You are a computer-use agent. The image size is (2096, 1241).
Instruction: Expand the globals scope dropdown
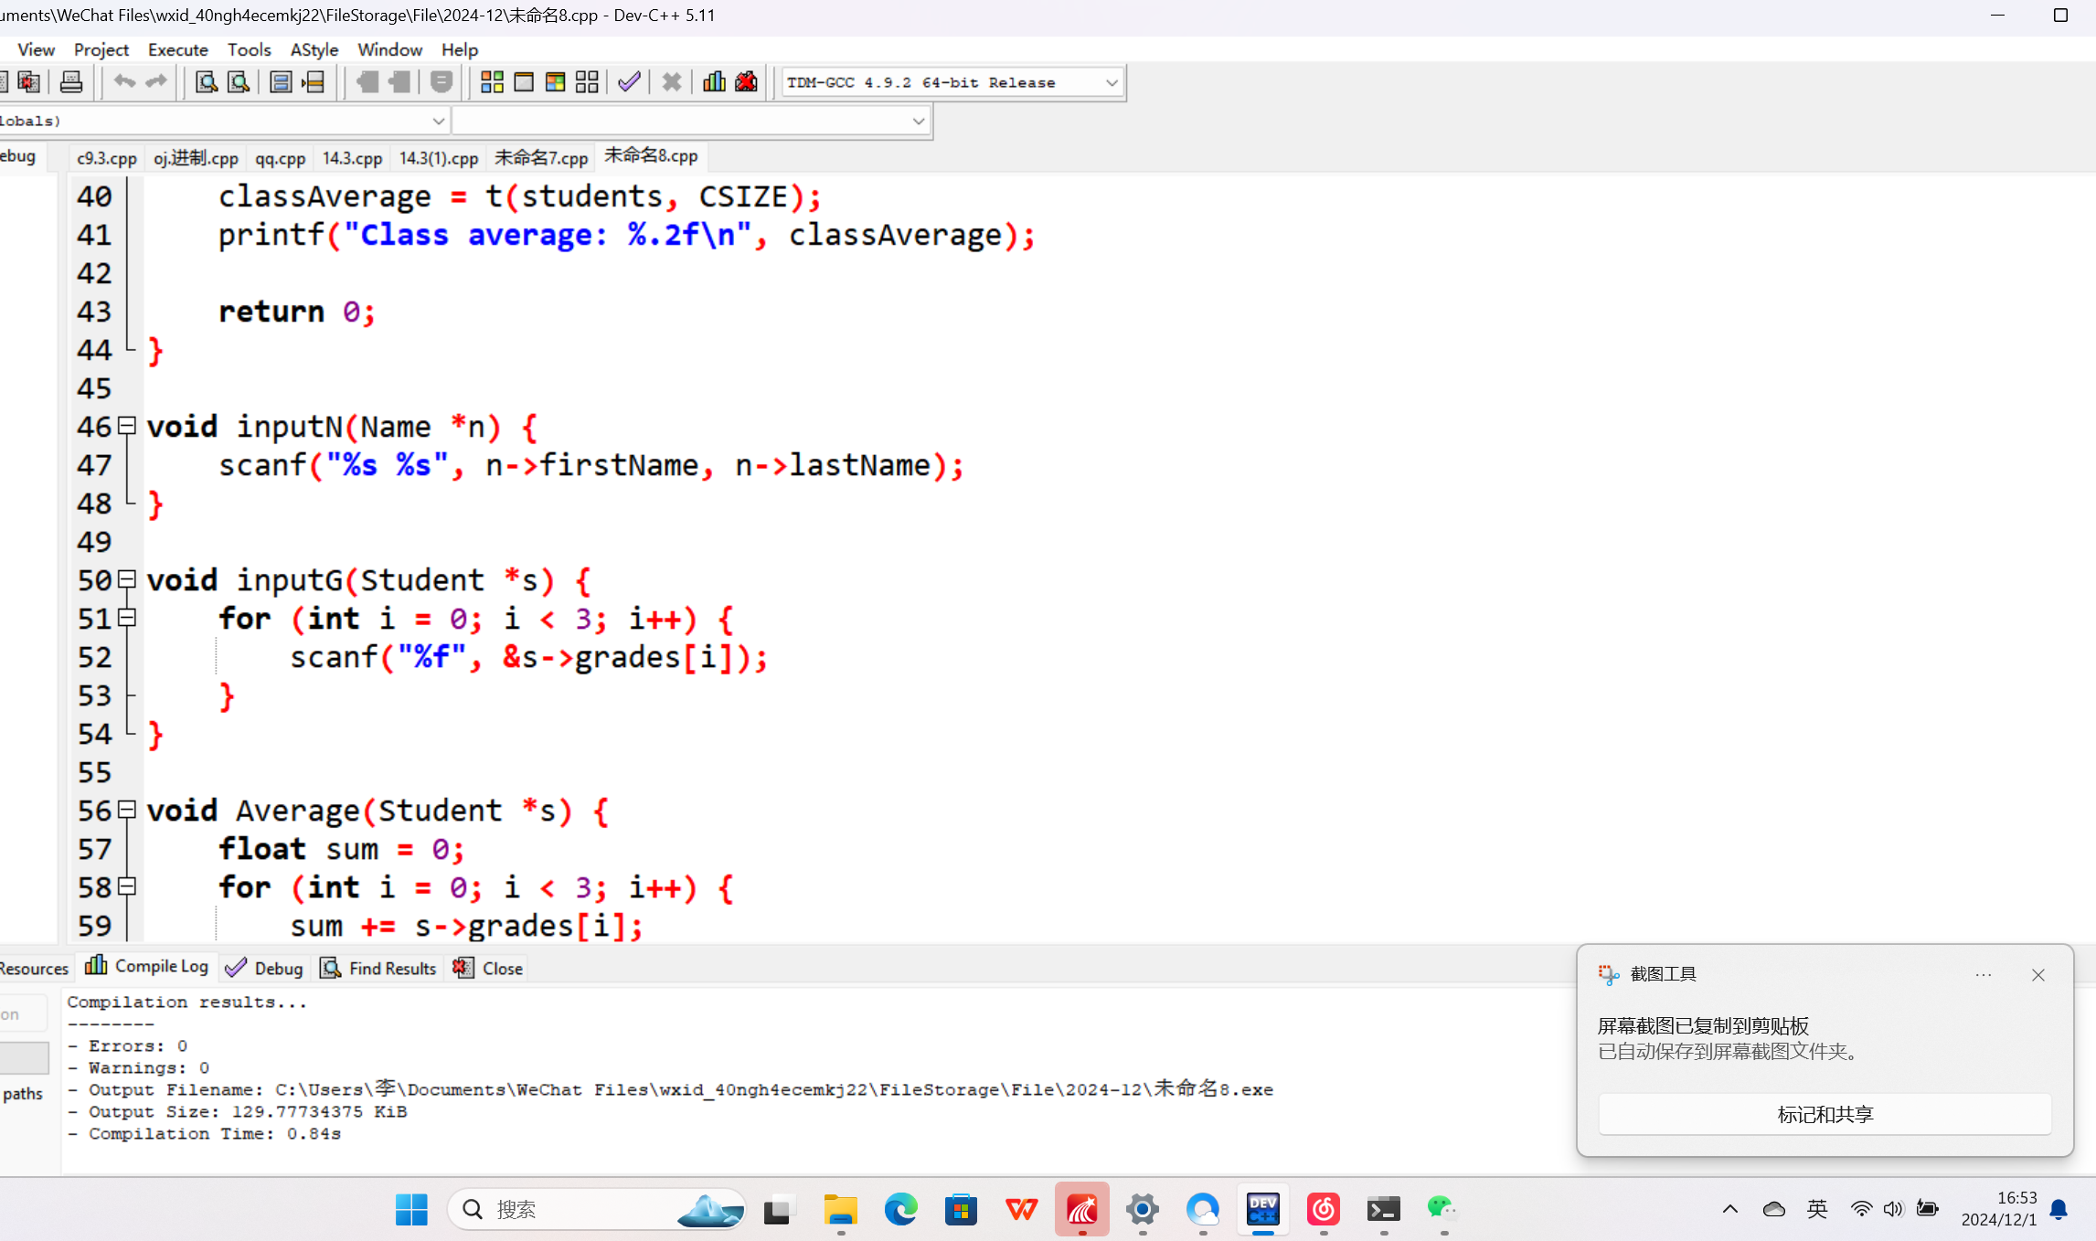tap(438, 121)
